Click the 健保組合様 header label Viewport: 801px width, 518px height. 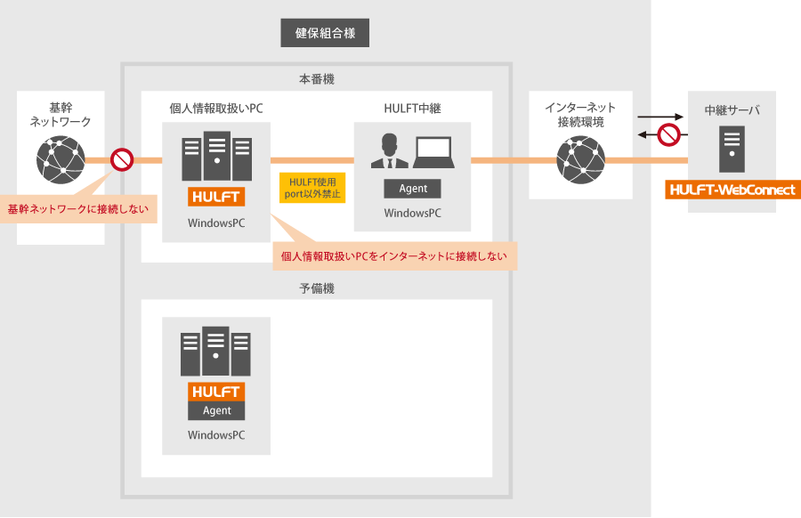(325, 34)
